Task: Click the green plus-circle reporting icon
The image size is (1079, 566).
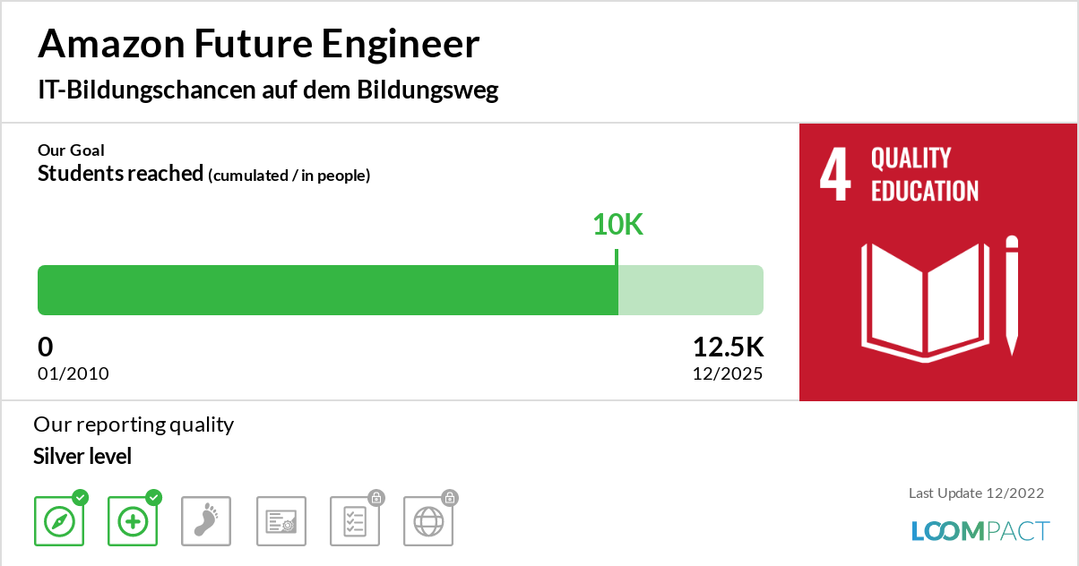Action: [133, 521]
